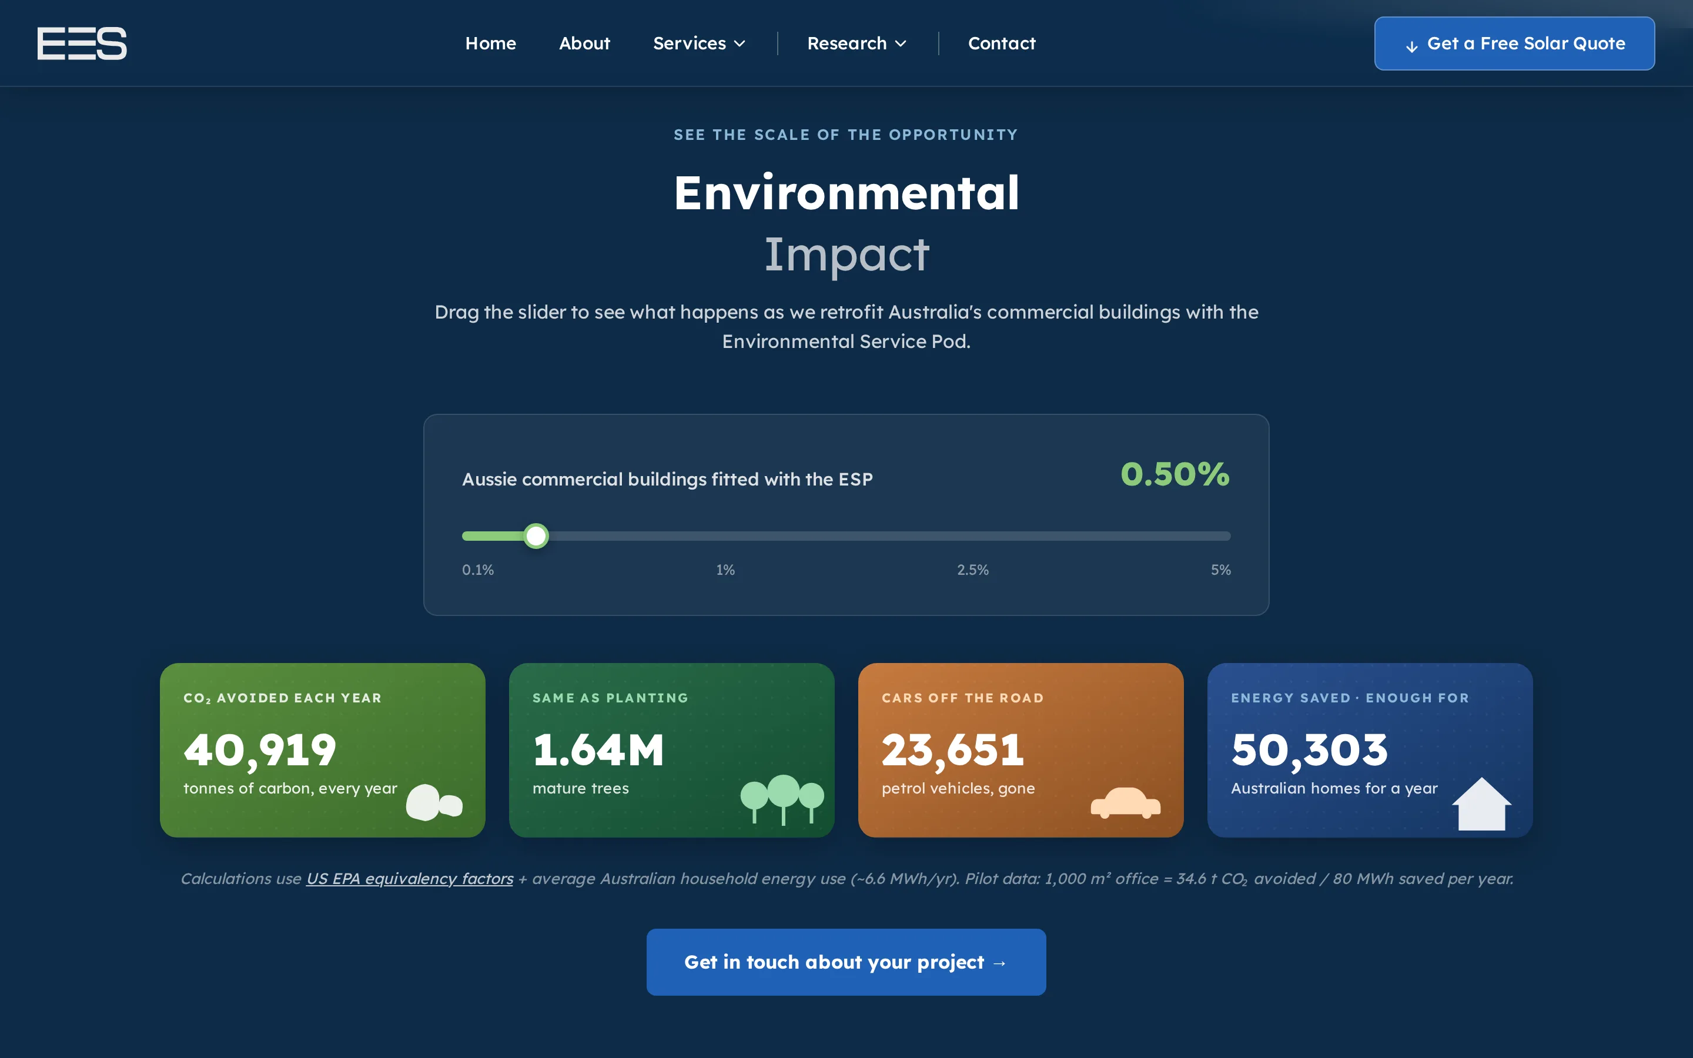Click the 1.64M mature trees figure
Screen dimensions: 1693x1058
[598, 750]
